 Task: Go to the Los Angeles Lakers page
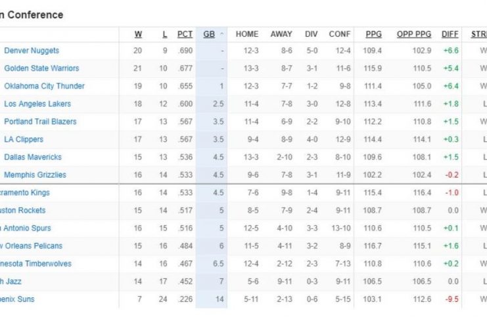pos(37,104)
